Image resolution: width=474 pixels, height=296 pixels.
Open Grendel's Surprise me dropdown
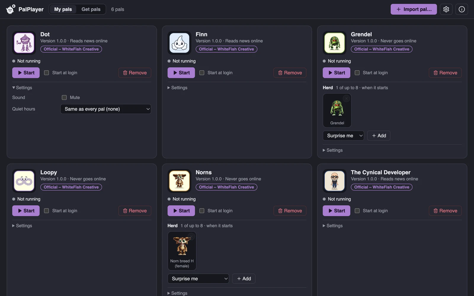click(x=343, y=136)
